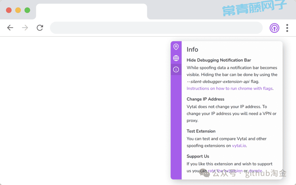
Task: Open the location pin tab in sidebar
Action: [176, 47]
